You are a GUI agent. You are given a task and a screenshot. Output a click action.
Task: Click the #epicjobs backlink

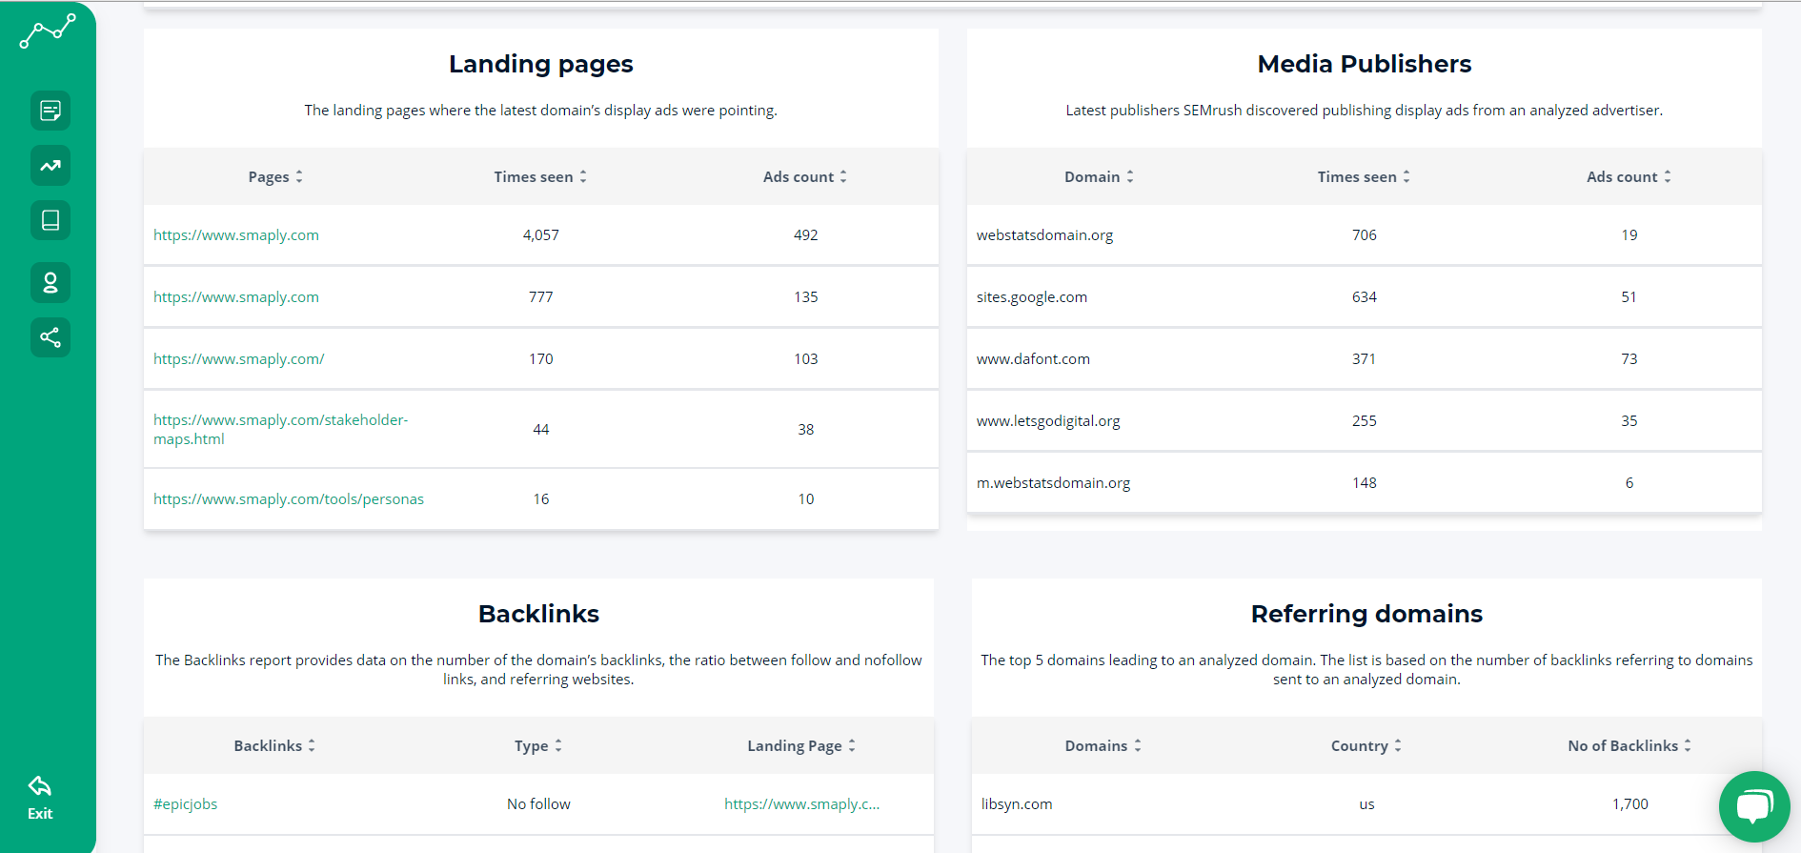(186, 804)
